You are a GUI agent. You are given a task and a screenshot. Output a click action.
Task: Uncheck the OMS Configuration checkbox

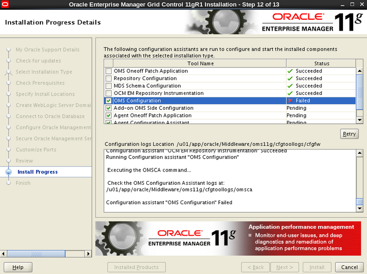click(109, 101)
